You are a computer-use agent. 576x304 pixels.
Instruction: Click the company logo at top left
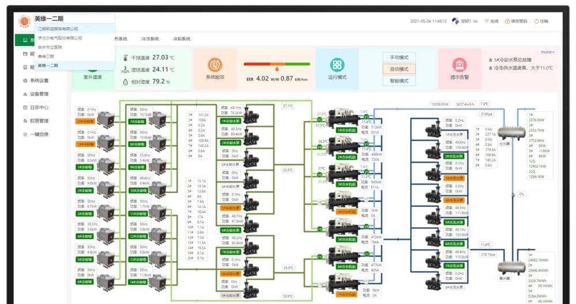(25, 21)
